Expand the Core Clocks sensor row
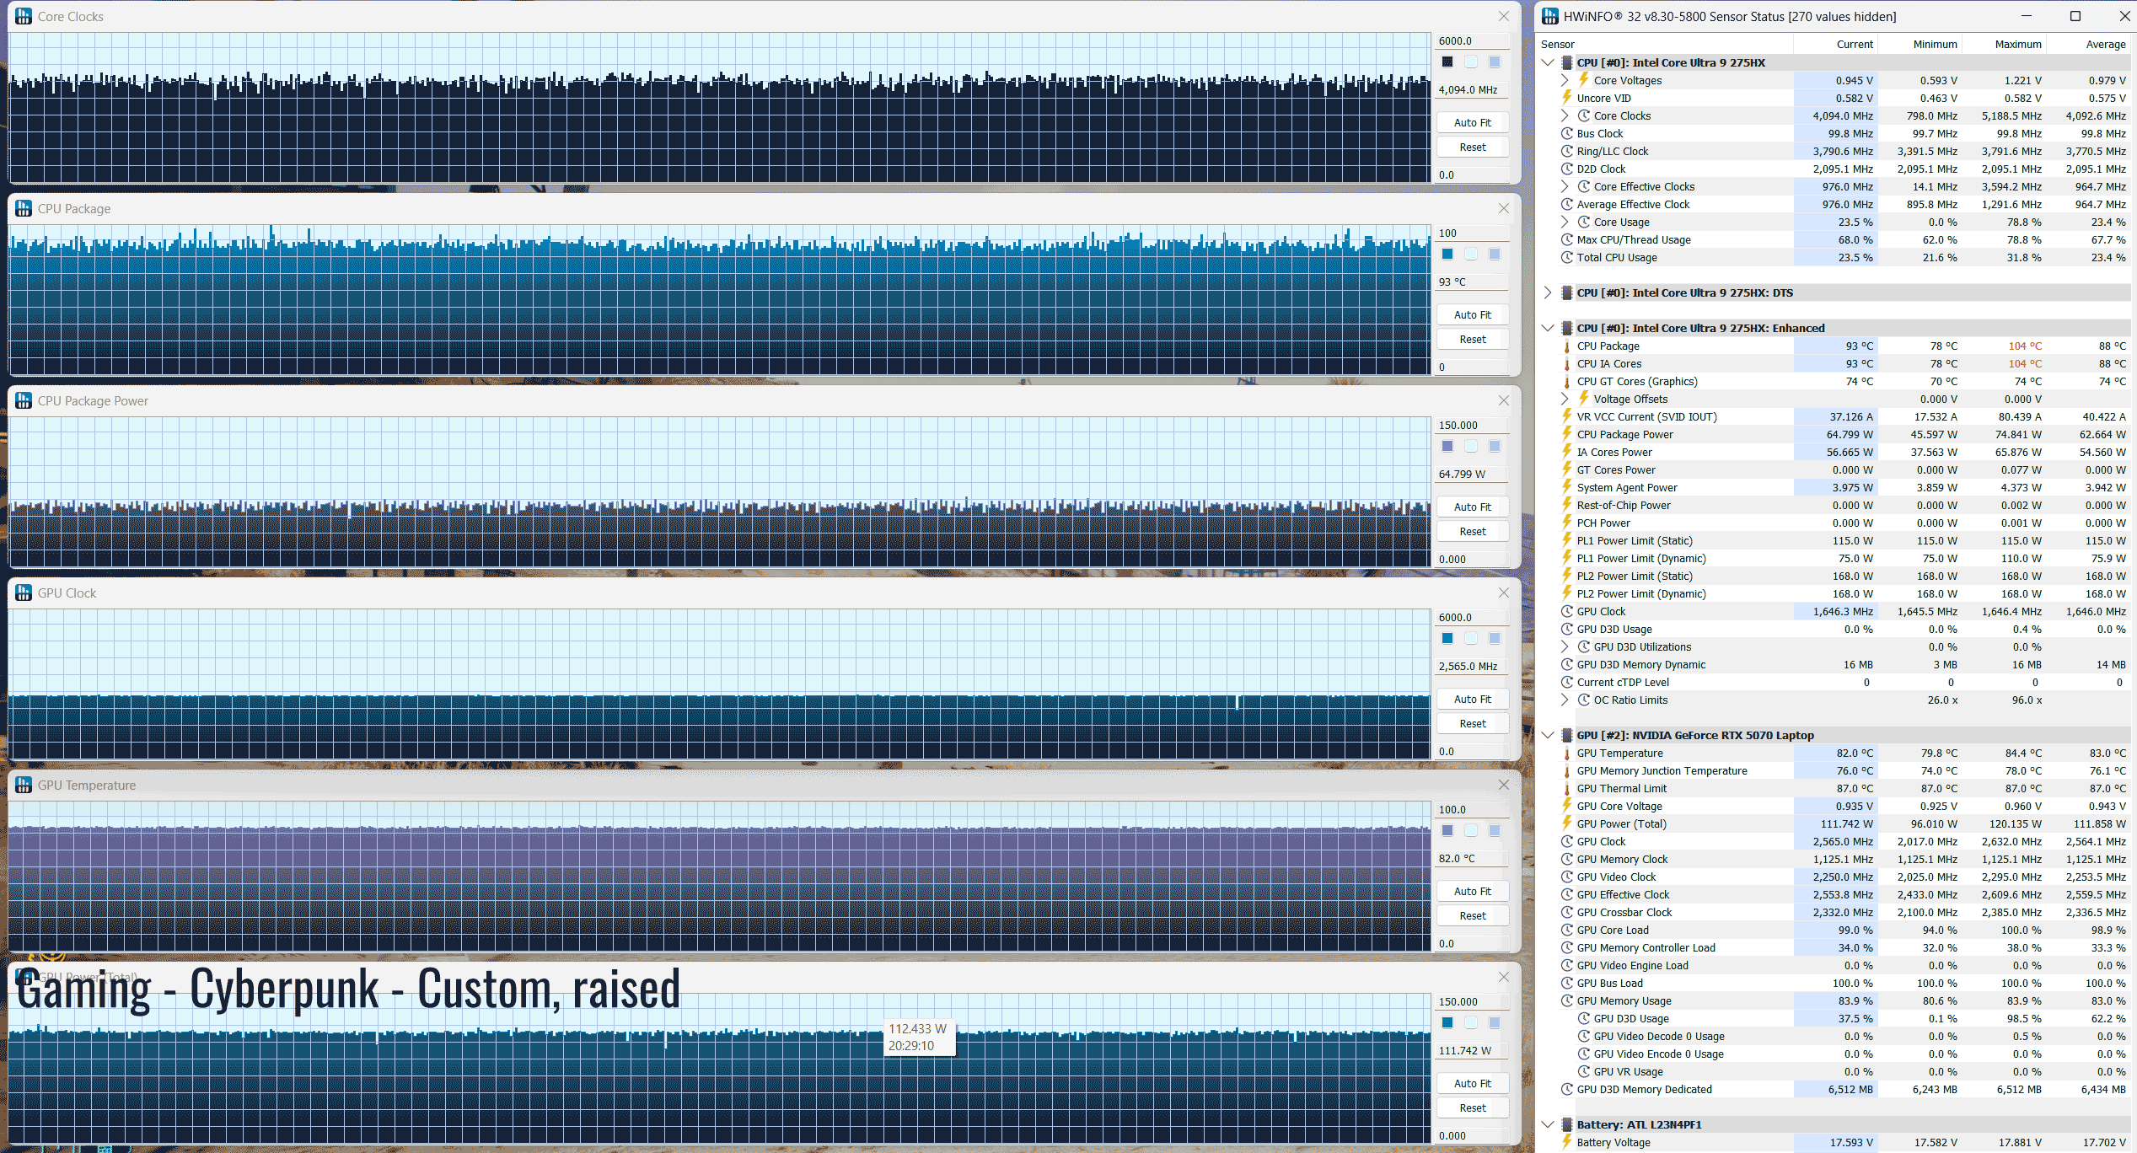 [x=1565, y=115]
